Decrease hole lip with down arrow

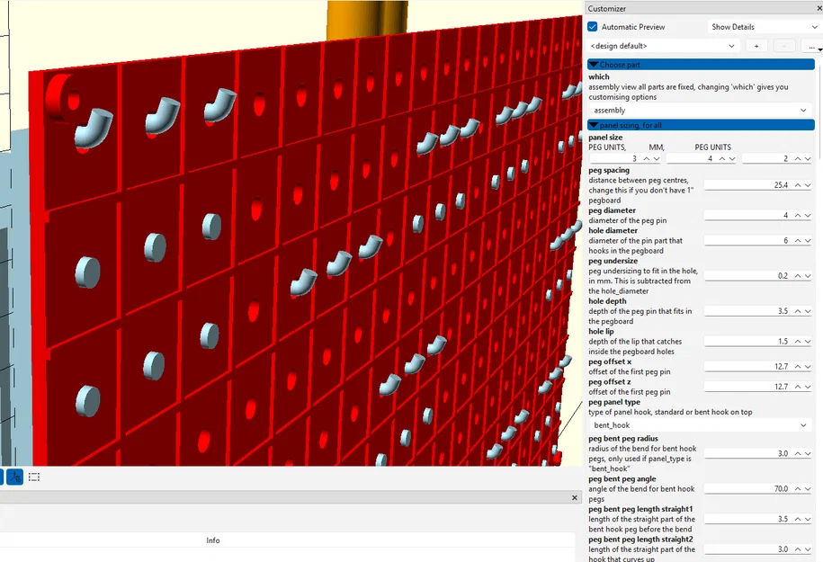pyautogui.click(x=808, y=342)
